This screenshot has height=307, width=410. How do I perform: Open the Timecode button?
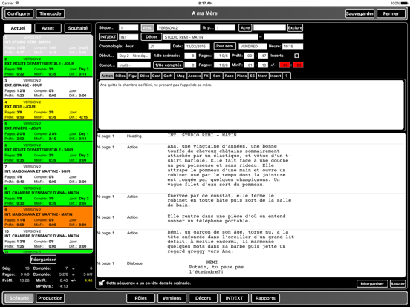pos(51,13)
